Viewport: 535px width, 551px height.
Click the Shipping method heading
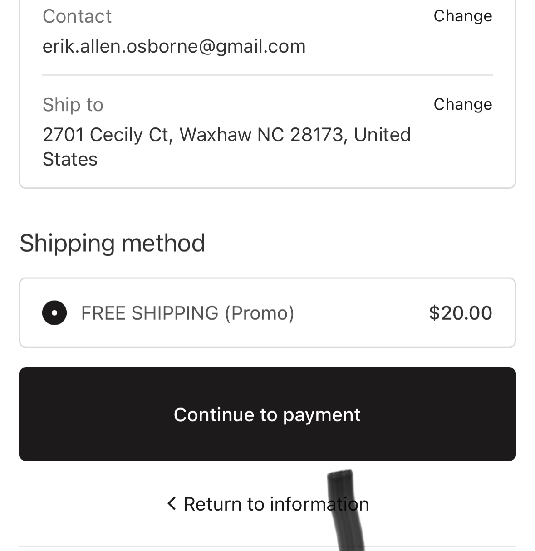point(113,243)
